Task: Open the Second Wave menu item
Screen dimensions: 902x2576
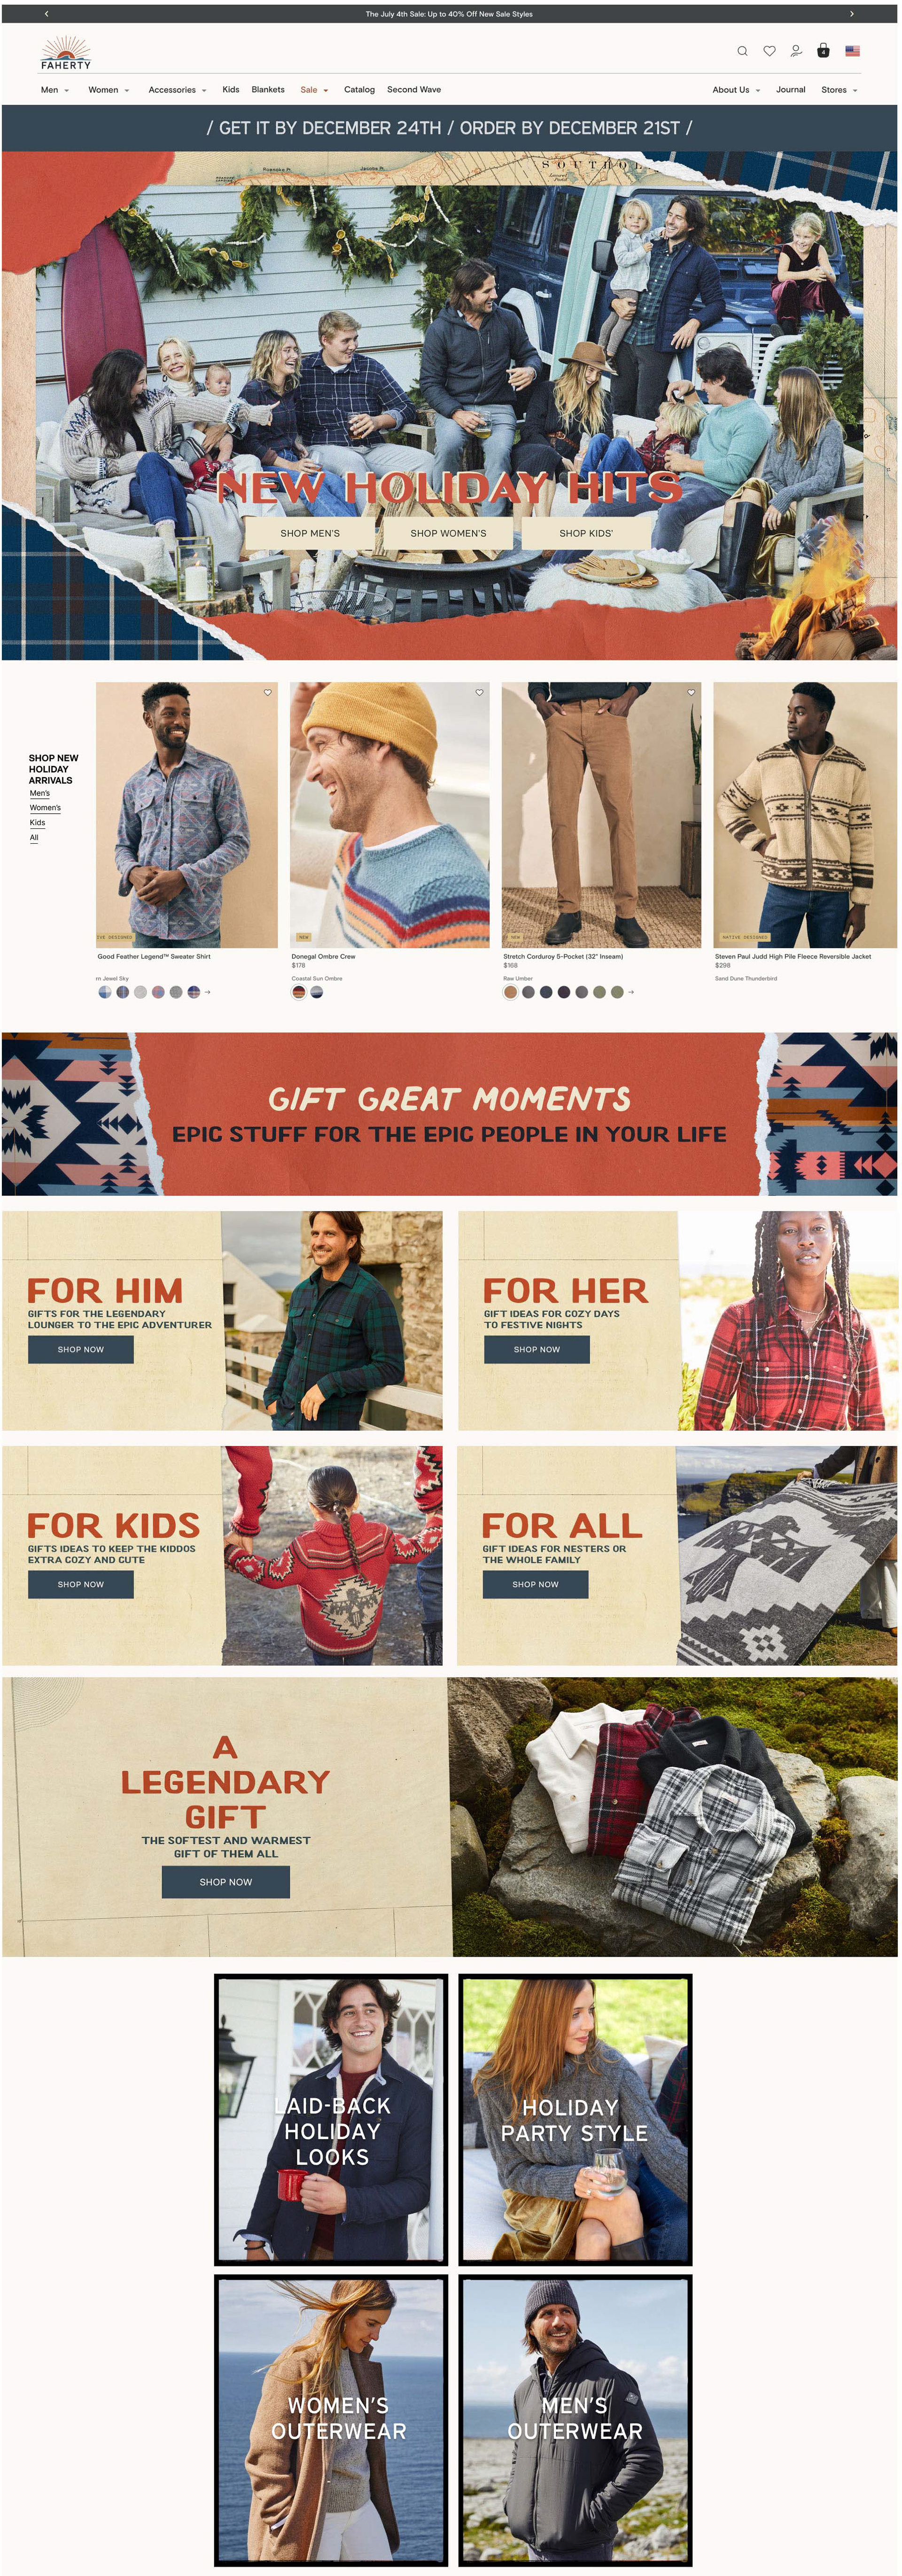Action: click(x=414, y=90)
